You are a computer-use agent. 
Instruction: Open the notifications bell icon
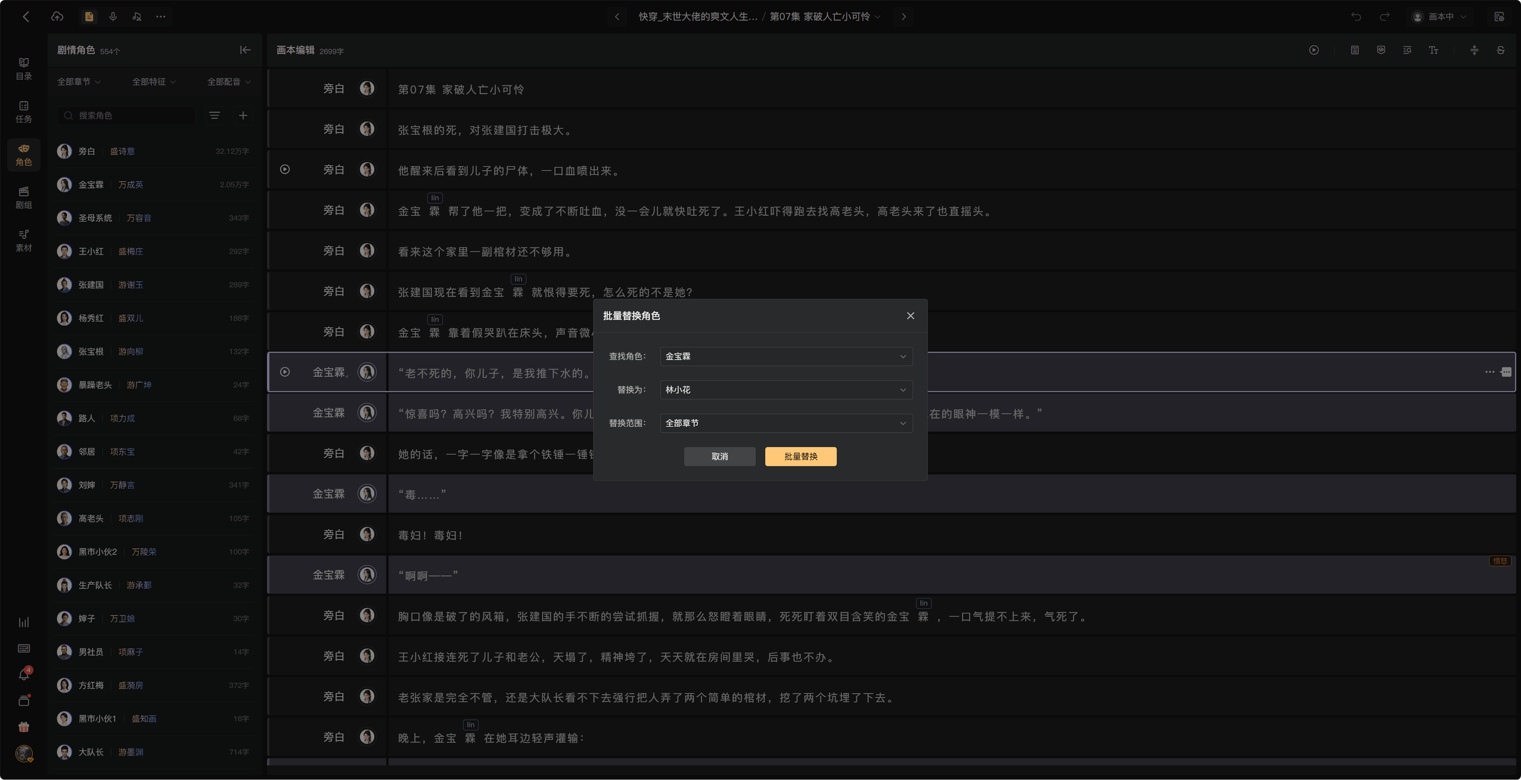24,674
